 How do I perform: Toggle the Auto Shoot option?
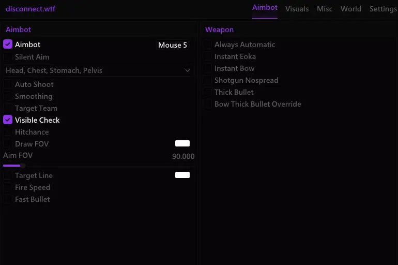pos(8,84)
